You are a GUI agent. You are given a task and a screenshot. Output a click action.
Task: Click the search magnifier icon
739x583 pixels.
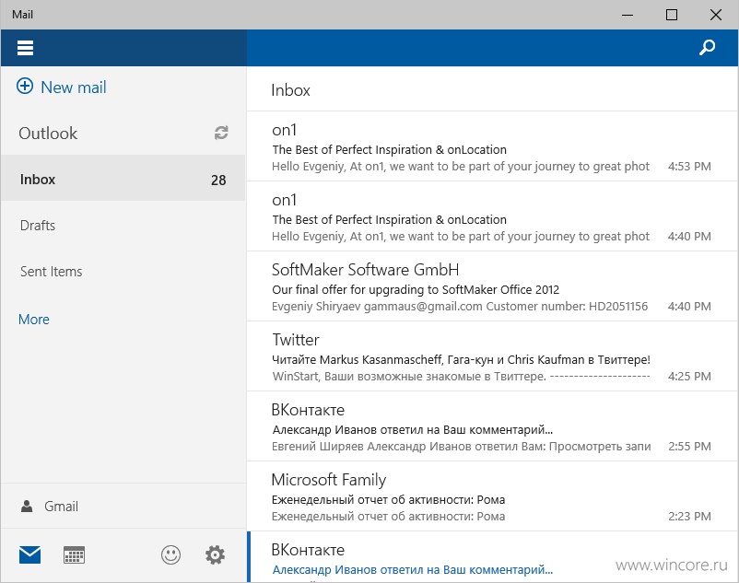tap(707, 47)
